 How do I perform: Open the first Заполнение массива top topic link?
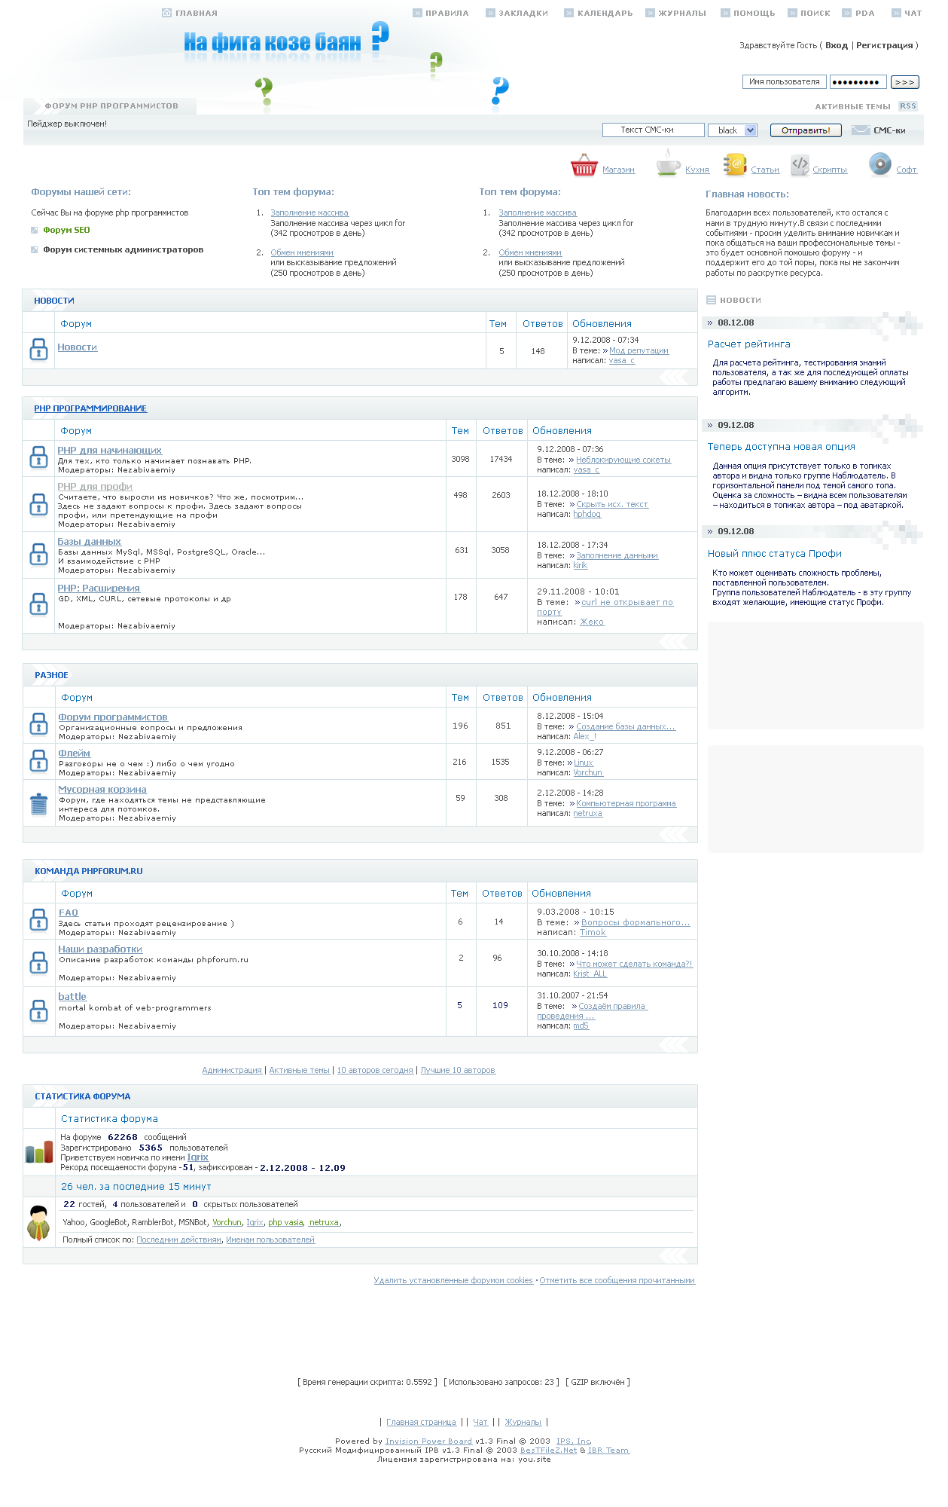(x=309, y=212)
